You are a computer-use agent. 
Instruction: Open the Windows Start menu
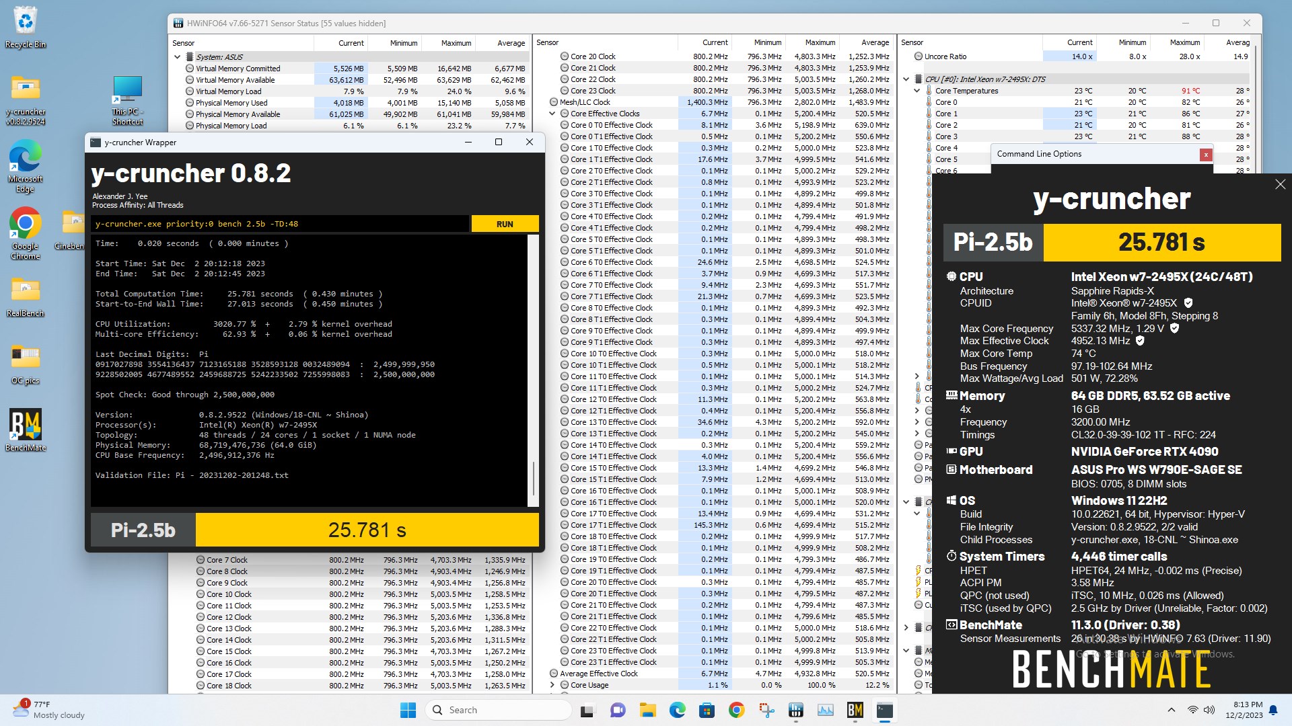(408, 710)
